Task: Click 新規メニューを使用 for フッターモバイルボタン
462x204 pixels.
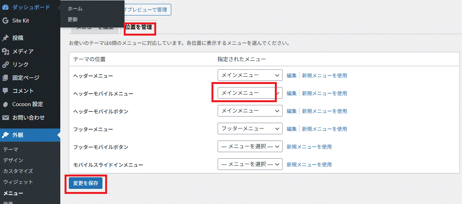Action: [x=309, y=147]
